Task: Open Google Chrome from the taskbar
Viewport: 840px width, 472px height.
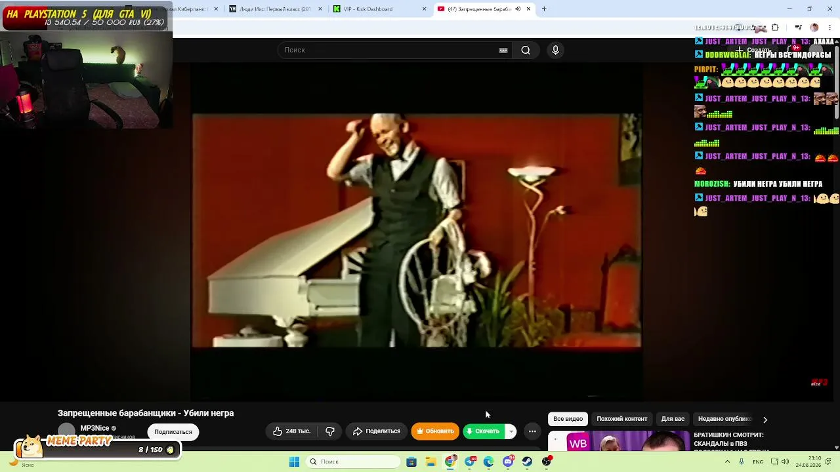Action: [450, 462]
